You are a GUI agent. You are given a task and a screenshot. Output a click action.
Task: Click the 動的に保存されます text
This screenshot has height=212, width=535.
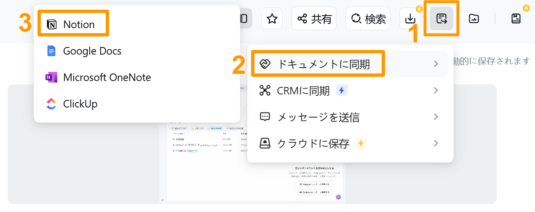coord(491,61)
